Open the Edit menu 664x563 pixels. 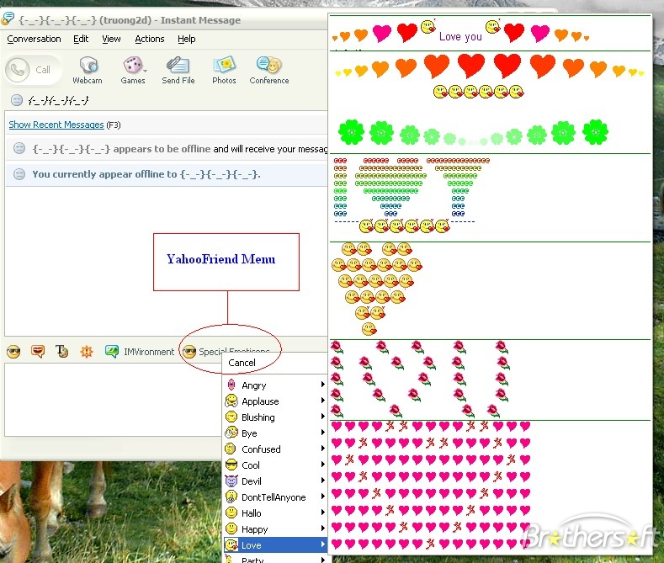coord(81,39)
